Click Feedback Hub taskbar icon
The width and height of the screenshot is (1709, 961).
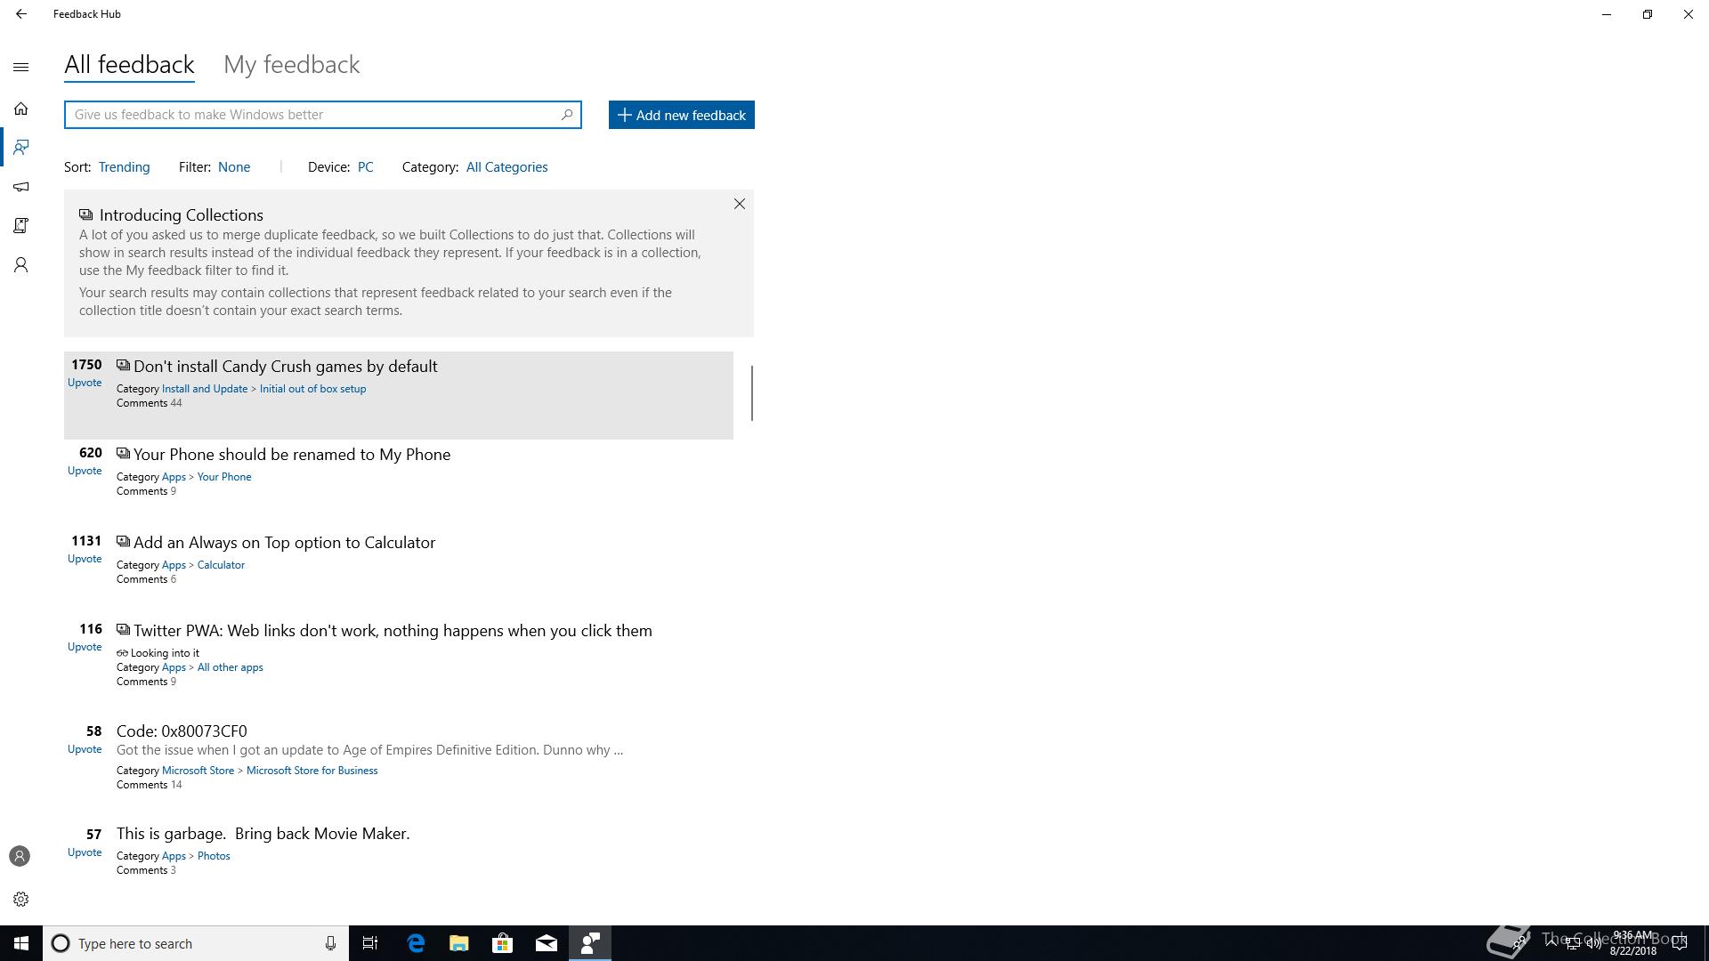pos(590,943)
